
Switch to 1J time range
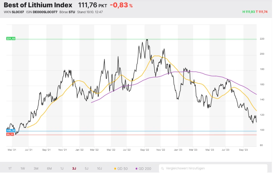pyautogui.click(x=62, y=168)
